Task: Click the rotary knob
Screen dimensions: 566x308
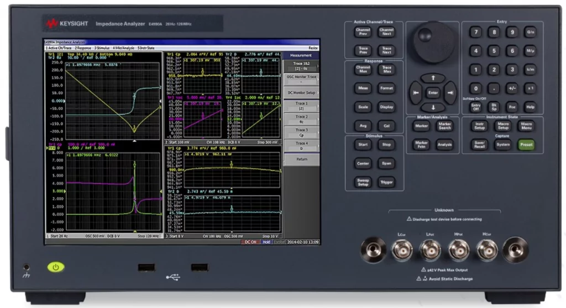Action: tap(433, 42)
